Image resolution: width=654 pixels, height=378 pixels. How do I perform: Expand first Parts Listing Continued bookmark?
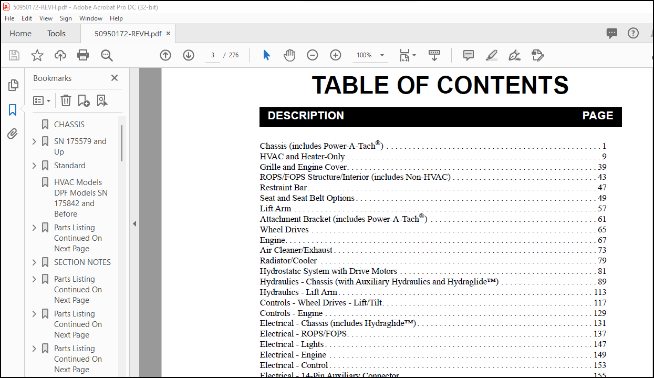click(34, 228)
